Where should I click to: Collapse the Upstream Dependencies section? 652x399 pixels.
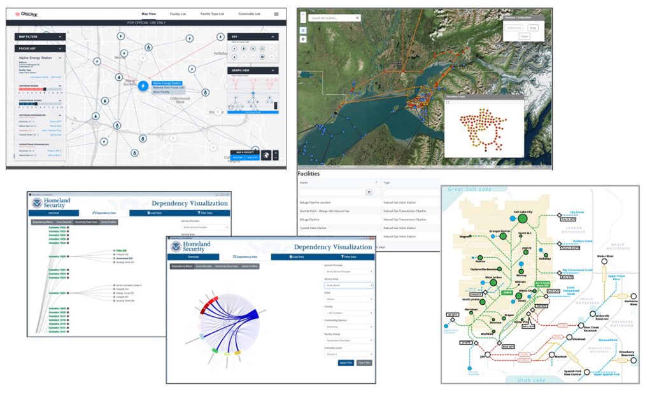click(x=60, y=115)
